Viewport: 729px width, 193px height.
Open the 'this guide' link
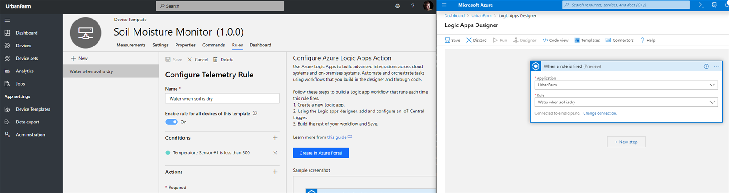[337, 137]
